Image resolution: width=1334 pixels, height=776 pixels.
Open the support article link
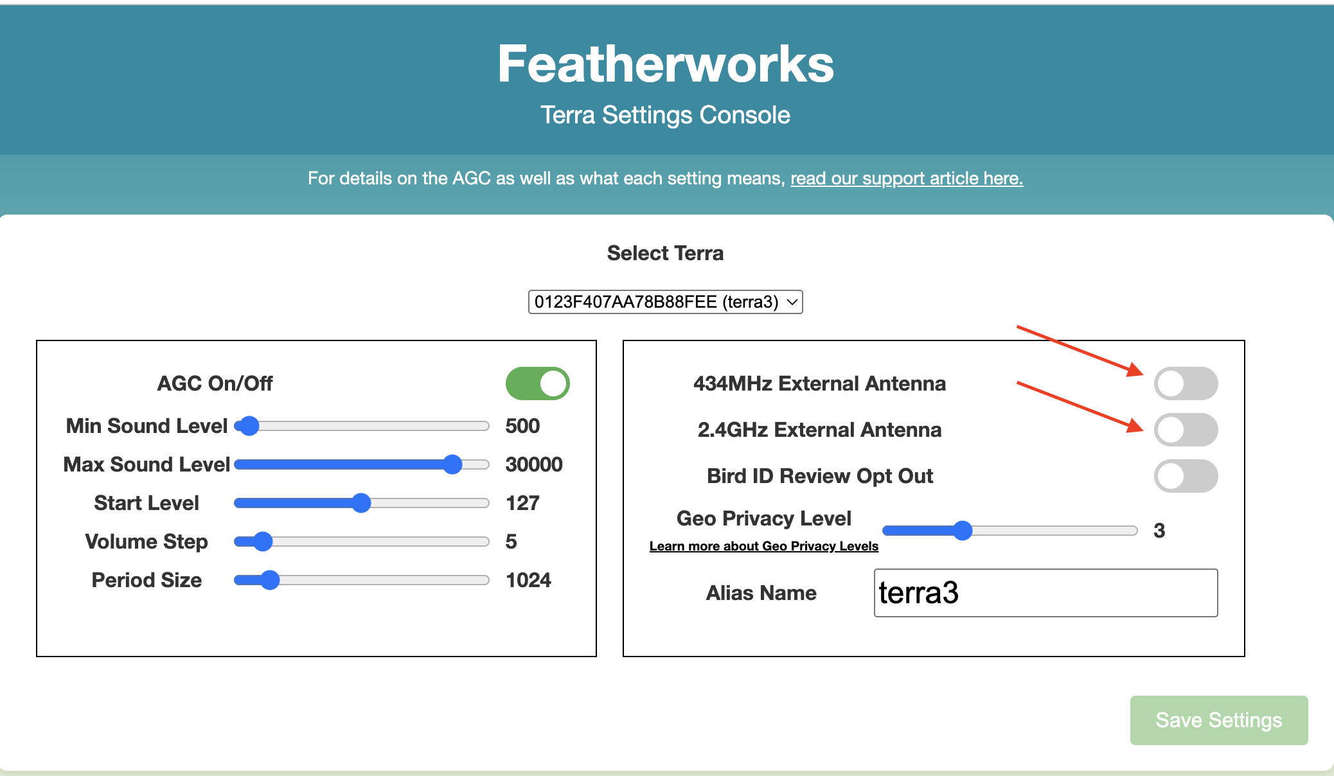pyautogui.click(x=907, y=178)
